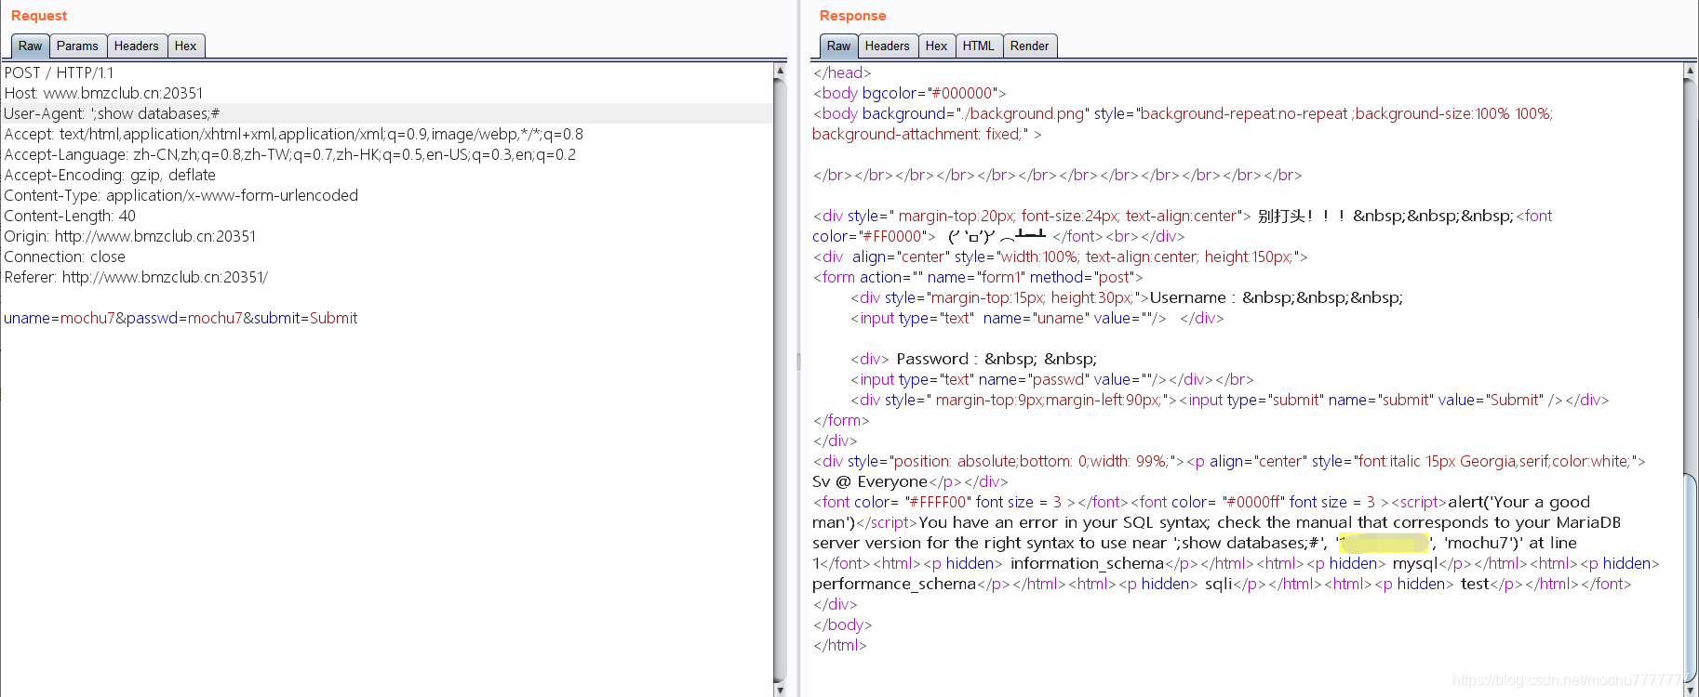Open the Response Headers tab

888,46
